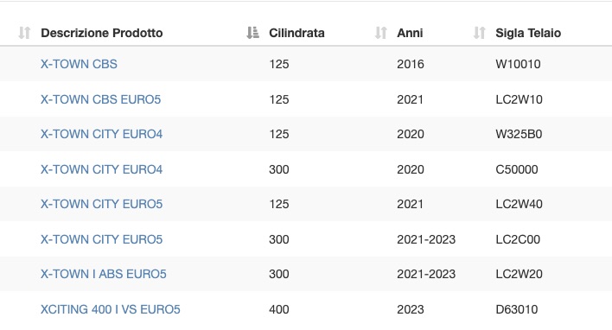This screenshot has width=612, height=330.
Task: Click sort icon beside Sigla Telaio
Action: (479, 33)
